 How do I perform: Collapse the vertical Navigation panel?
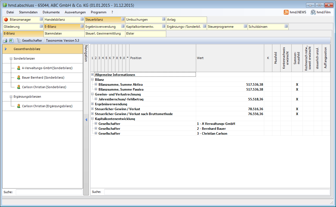(x=86, y=120)
